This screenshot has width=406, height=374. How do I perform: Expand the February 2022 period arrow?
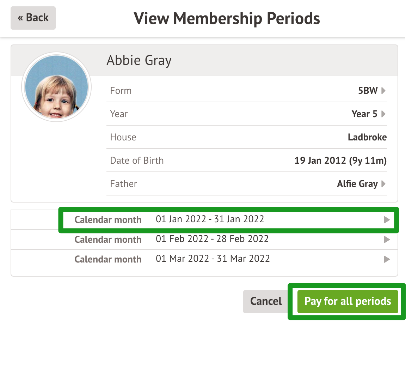[387, 240]
